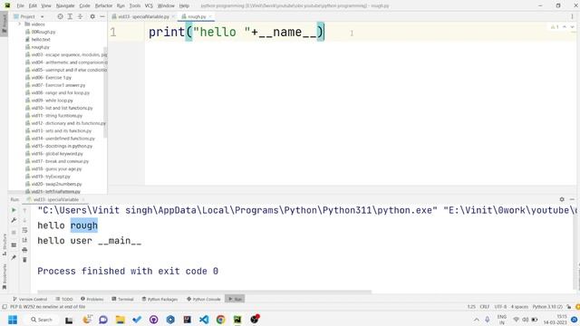Click vid33- specialVariable tab in Run panel
Screen dimensions: 580x326
[x=55, y=199]
